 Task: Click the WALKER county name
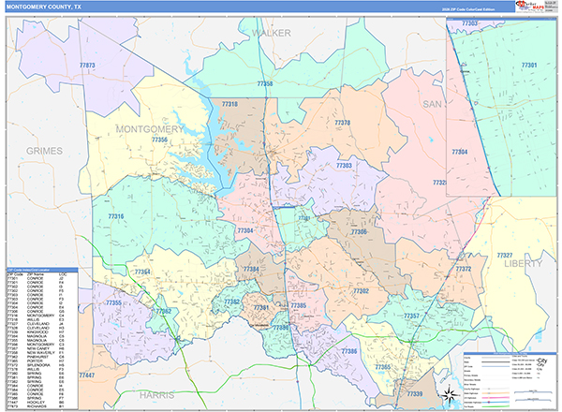pos(272,34)
